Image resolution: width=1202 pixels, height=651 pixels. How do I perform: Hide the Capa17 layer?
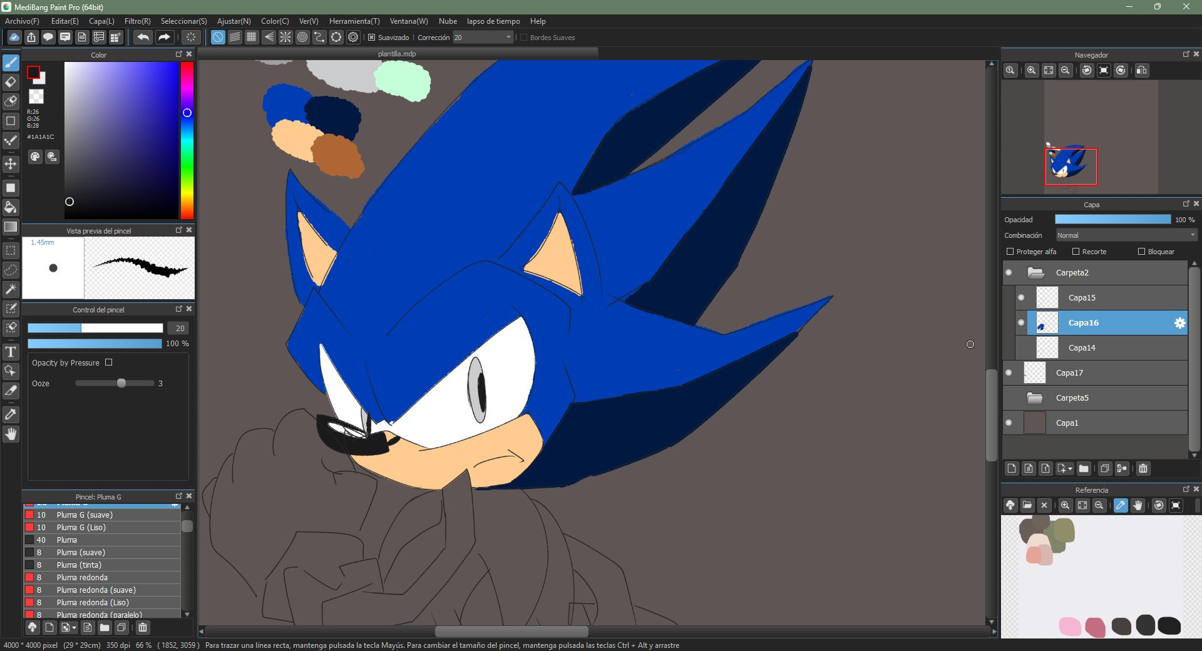click(1009, 372)
